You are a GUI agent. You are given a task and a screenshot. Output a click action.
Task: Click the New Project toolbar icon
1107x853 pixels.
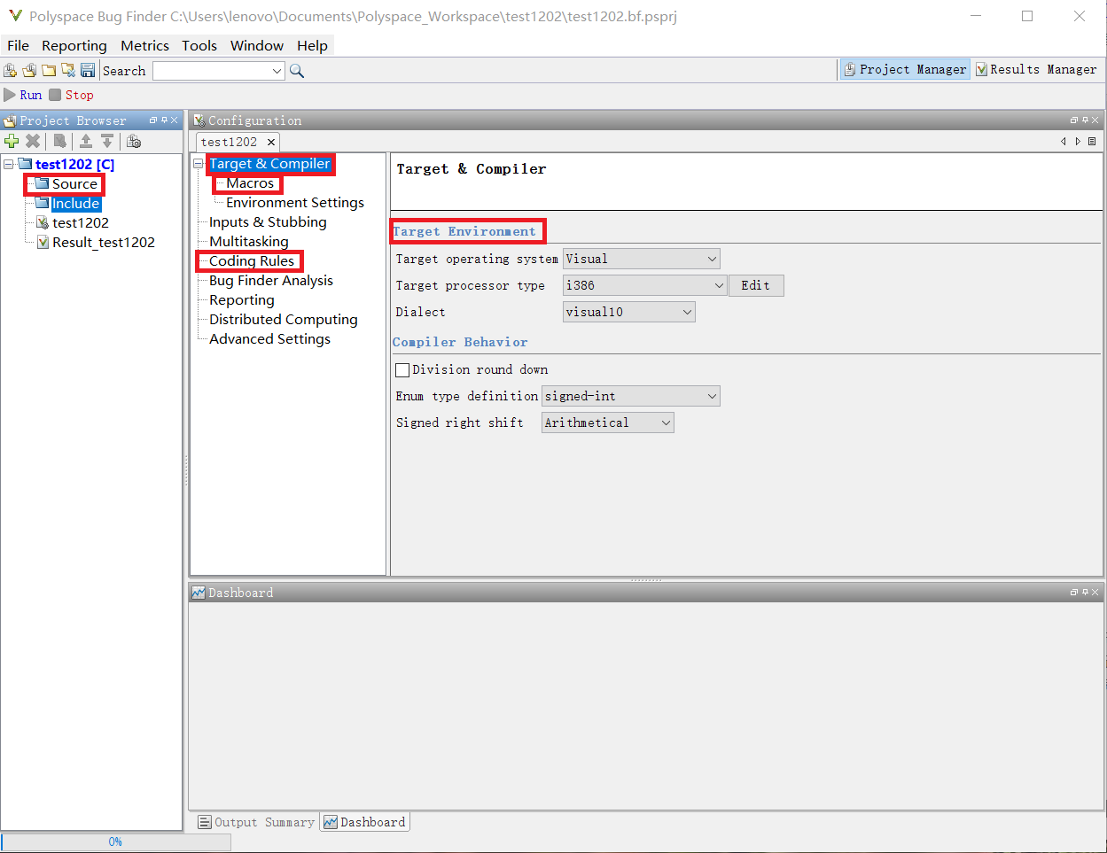(x=10, y=70)
